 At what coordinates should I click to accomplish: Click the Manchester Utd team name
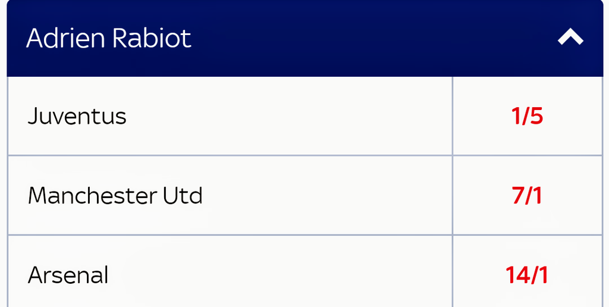point(115,196)
